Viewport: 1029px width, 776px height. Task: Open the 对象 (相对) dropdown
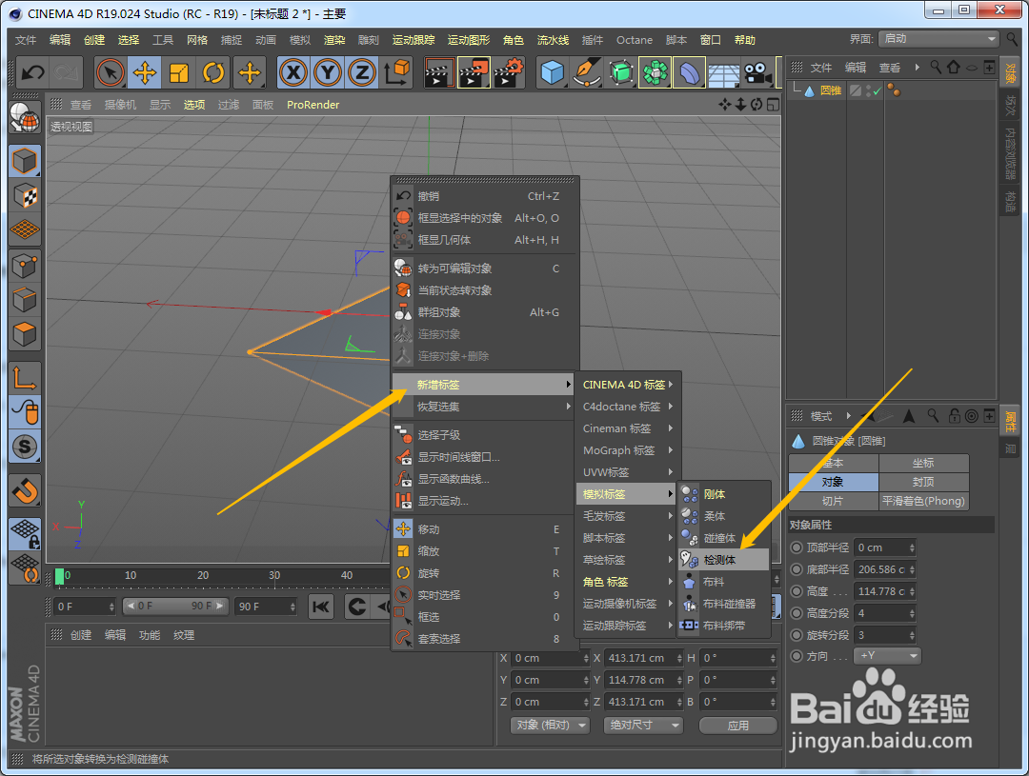coord(550,725)
